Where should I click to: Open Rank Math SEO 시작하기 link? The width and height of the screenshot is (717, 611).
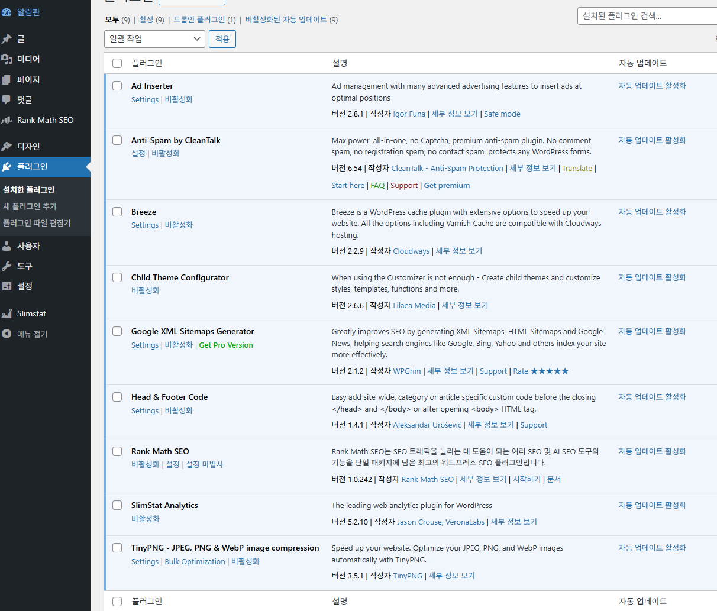pos(527,480)
